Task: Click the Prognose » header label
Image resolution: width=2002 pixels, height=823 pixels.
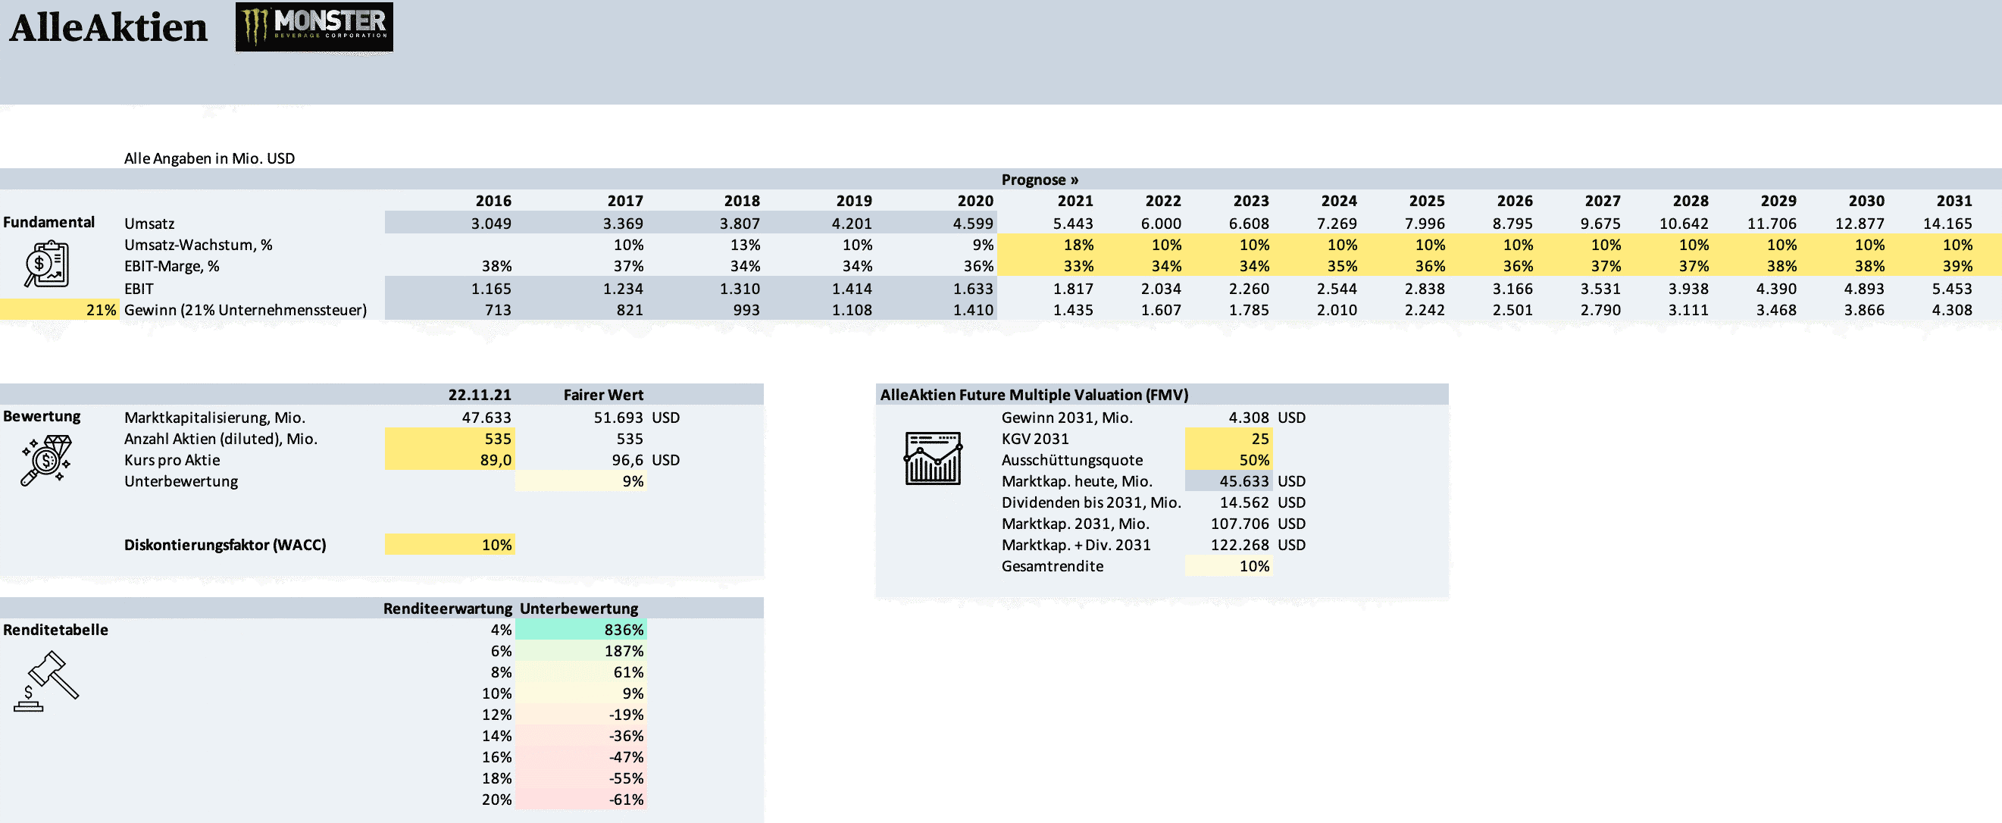Action: (1040, 180)
